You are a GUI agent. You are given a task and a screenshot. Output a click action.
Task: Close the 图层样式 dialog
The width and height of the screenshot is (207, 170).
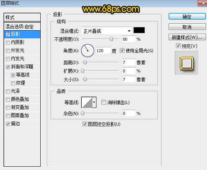coord(203,3)
